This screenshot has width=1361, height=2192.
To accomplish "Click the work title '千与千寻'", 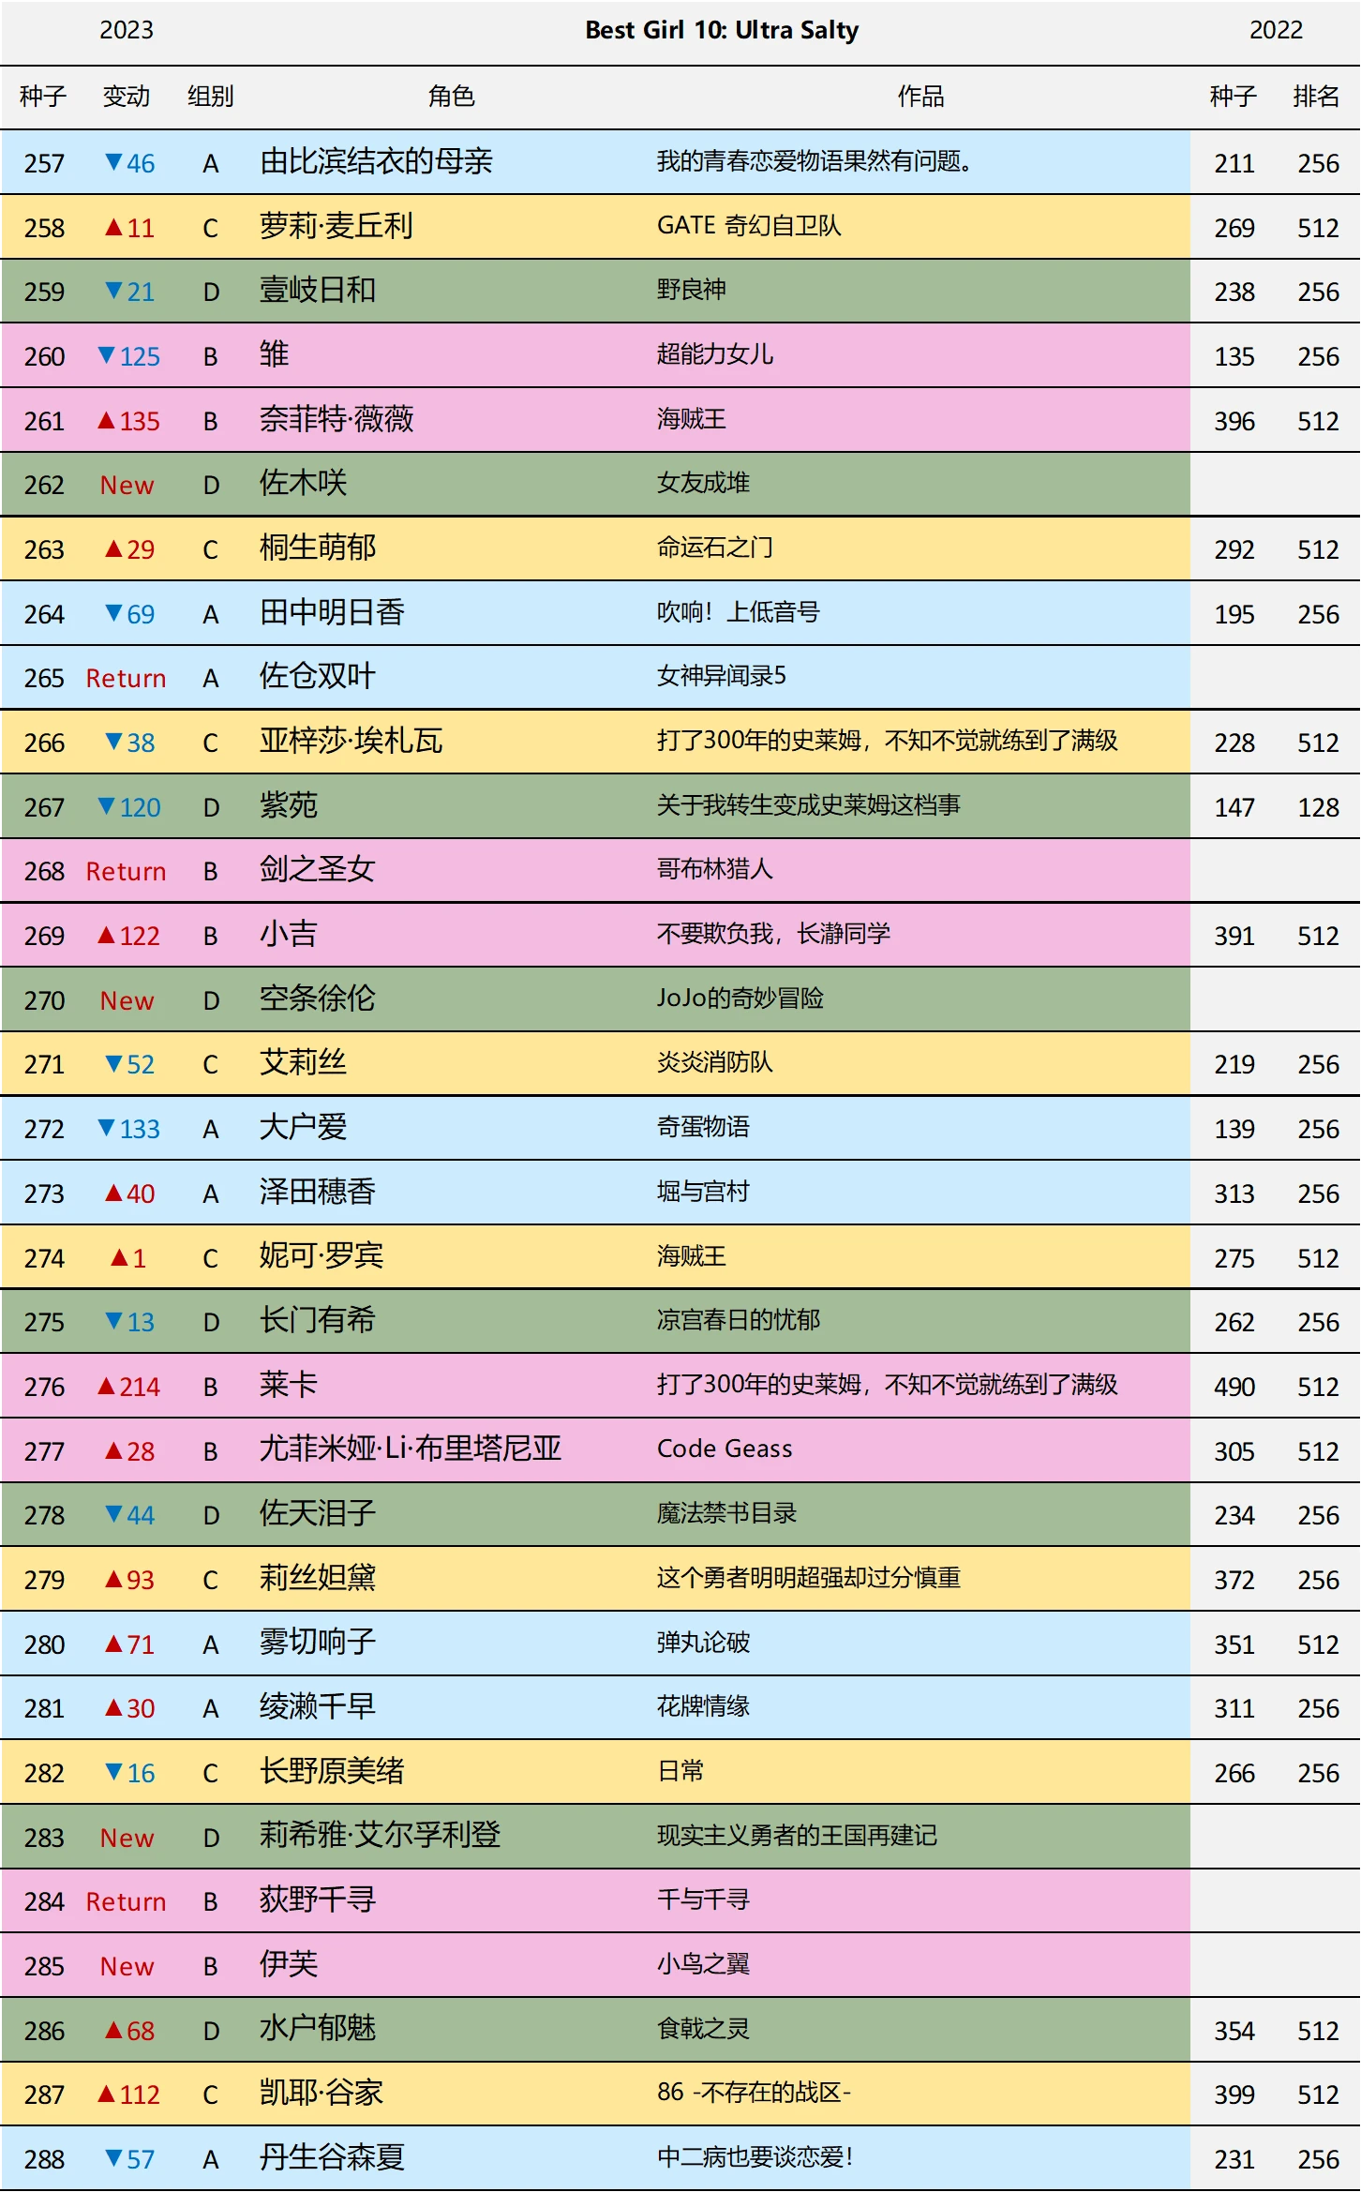I will 703,1899.
